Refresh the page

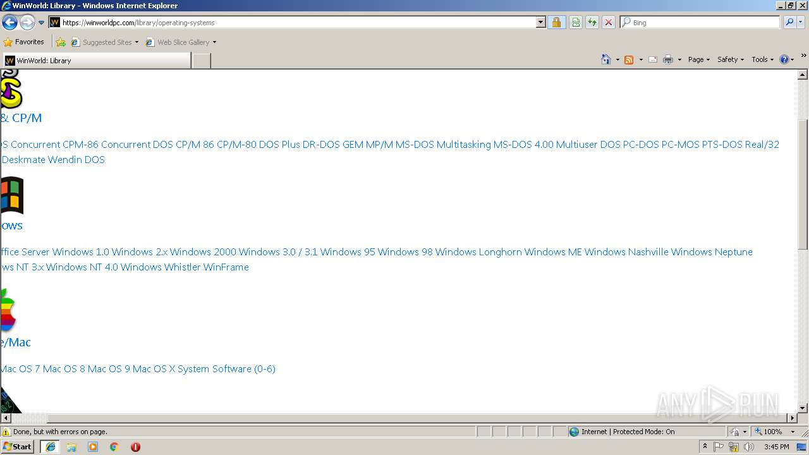tap(592, 22)
